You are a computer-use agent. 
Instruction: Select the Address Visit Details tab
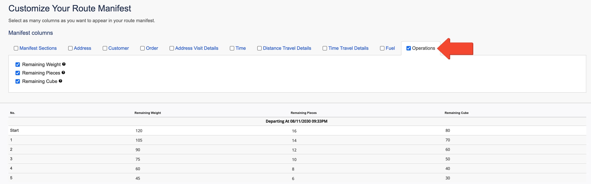point(197,48)
